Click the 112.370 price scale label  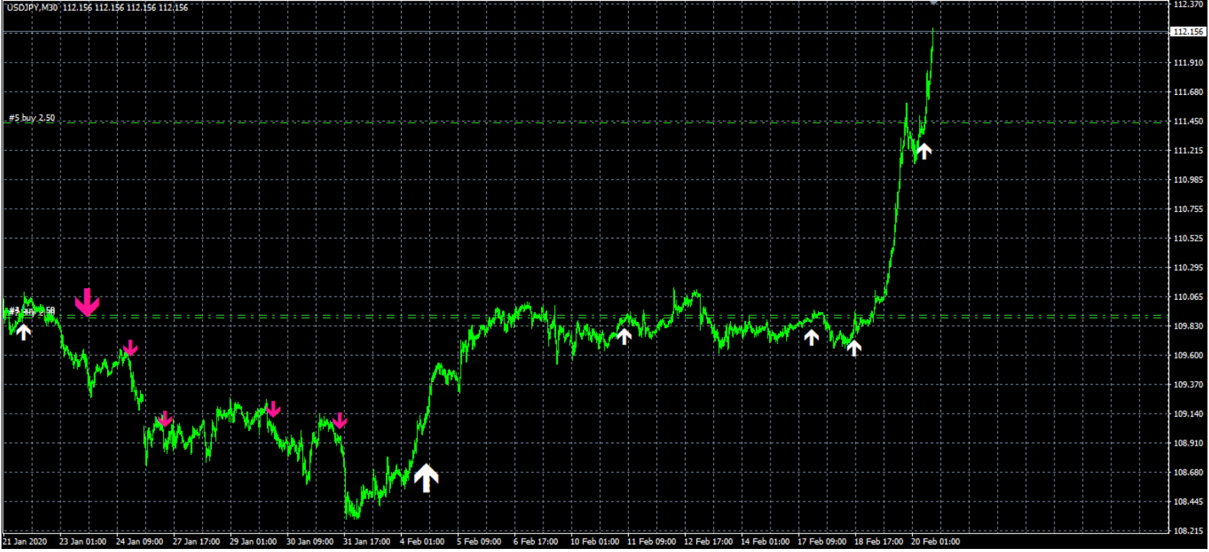tap(1188, 5)
